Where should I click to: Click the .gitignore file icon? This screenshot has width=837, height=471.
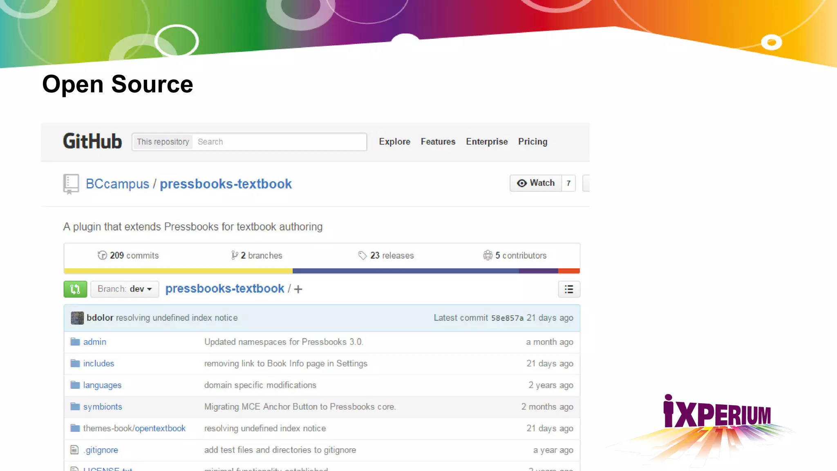tap(74, 450)
